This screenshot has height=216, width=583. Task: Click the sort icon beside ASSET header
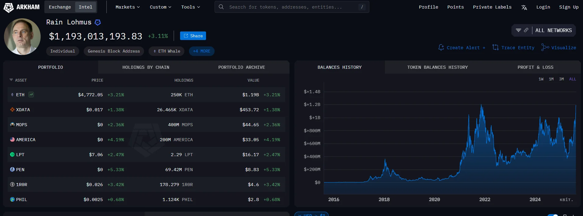(11, 80)
